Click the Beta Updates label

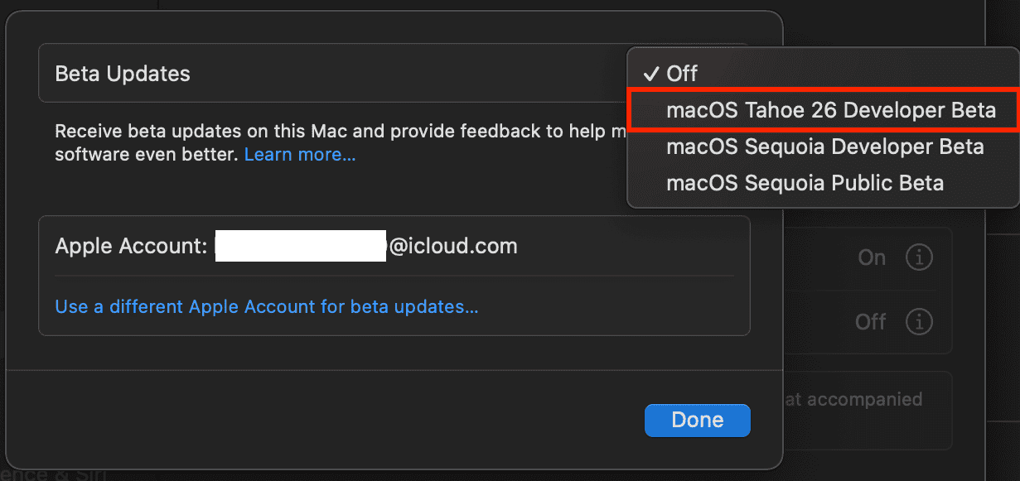(123, 74)
